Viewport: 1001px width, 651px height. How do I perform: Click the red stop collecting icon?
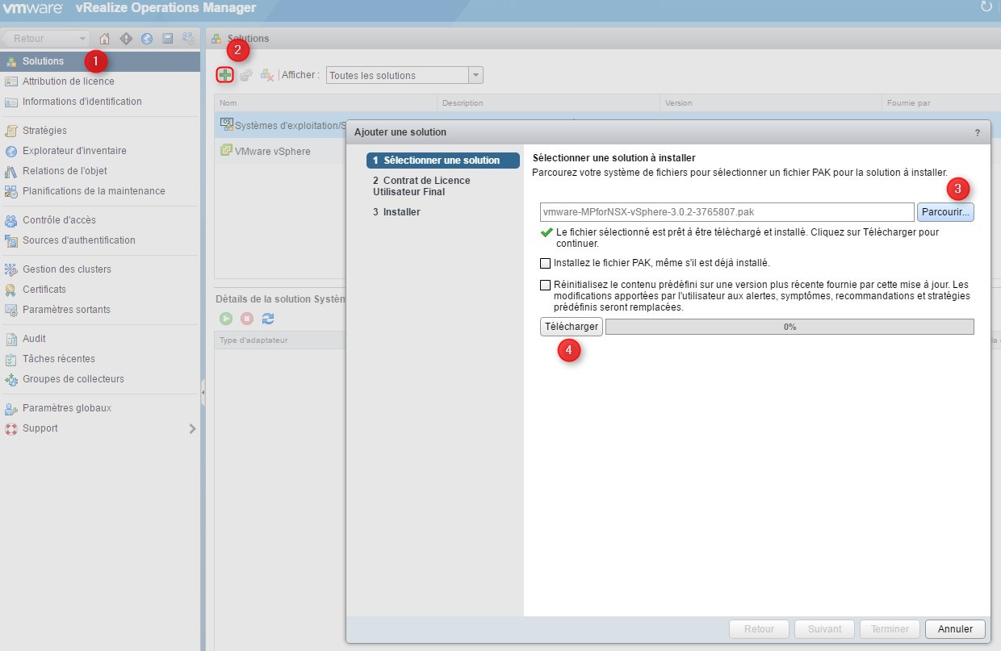point(247,319)
